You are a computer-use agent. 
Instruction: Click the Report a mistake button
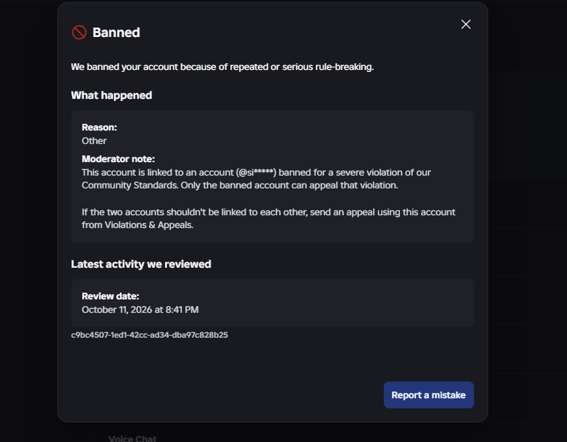(428, 395)
